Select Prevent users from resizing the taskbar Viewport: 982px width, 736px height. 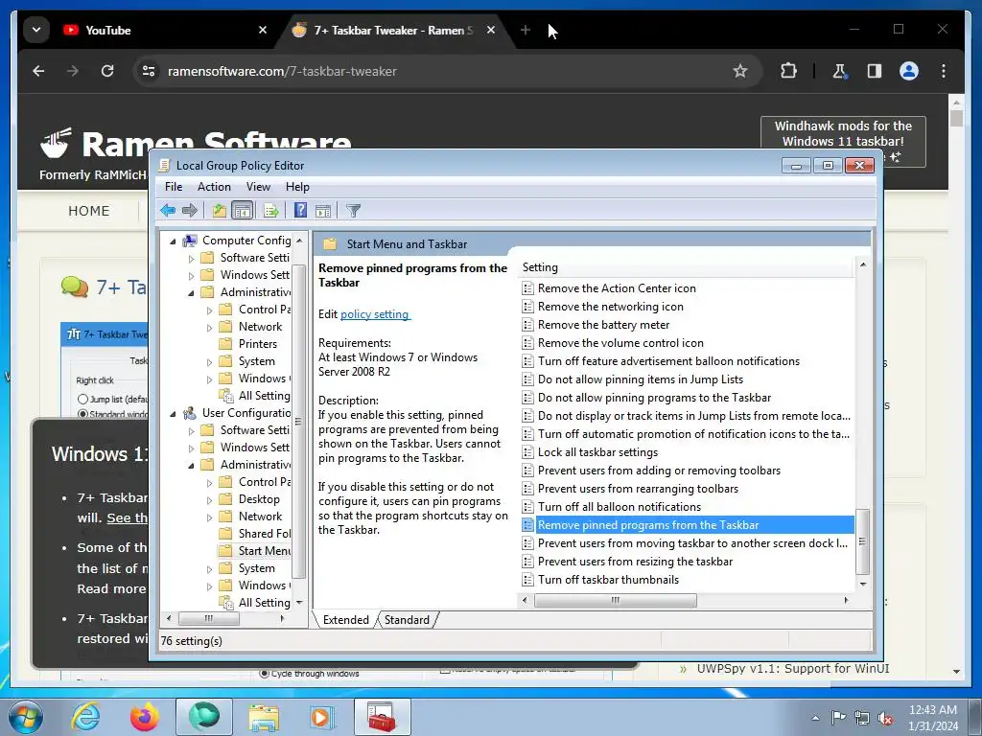tap(635, 562)
